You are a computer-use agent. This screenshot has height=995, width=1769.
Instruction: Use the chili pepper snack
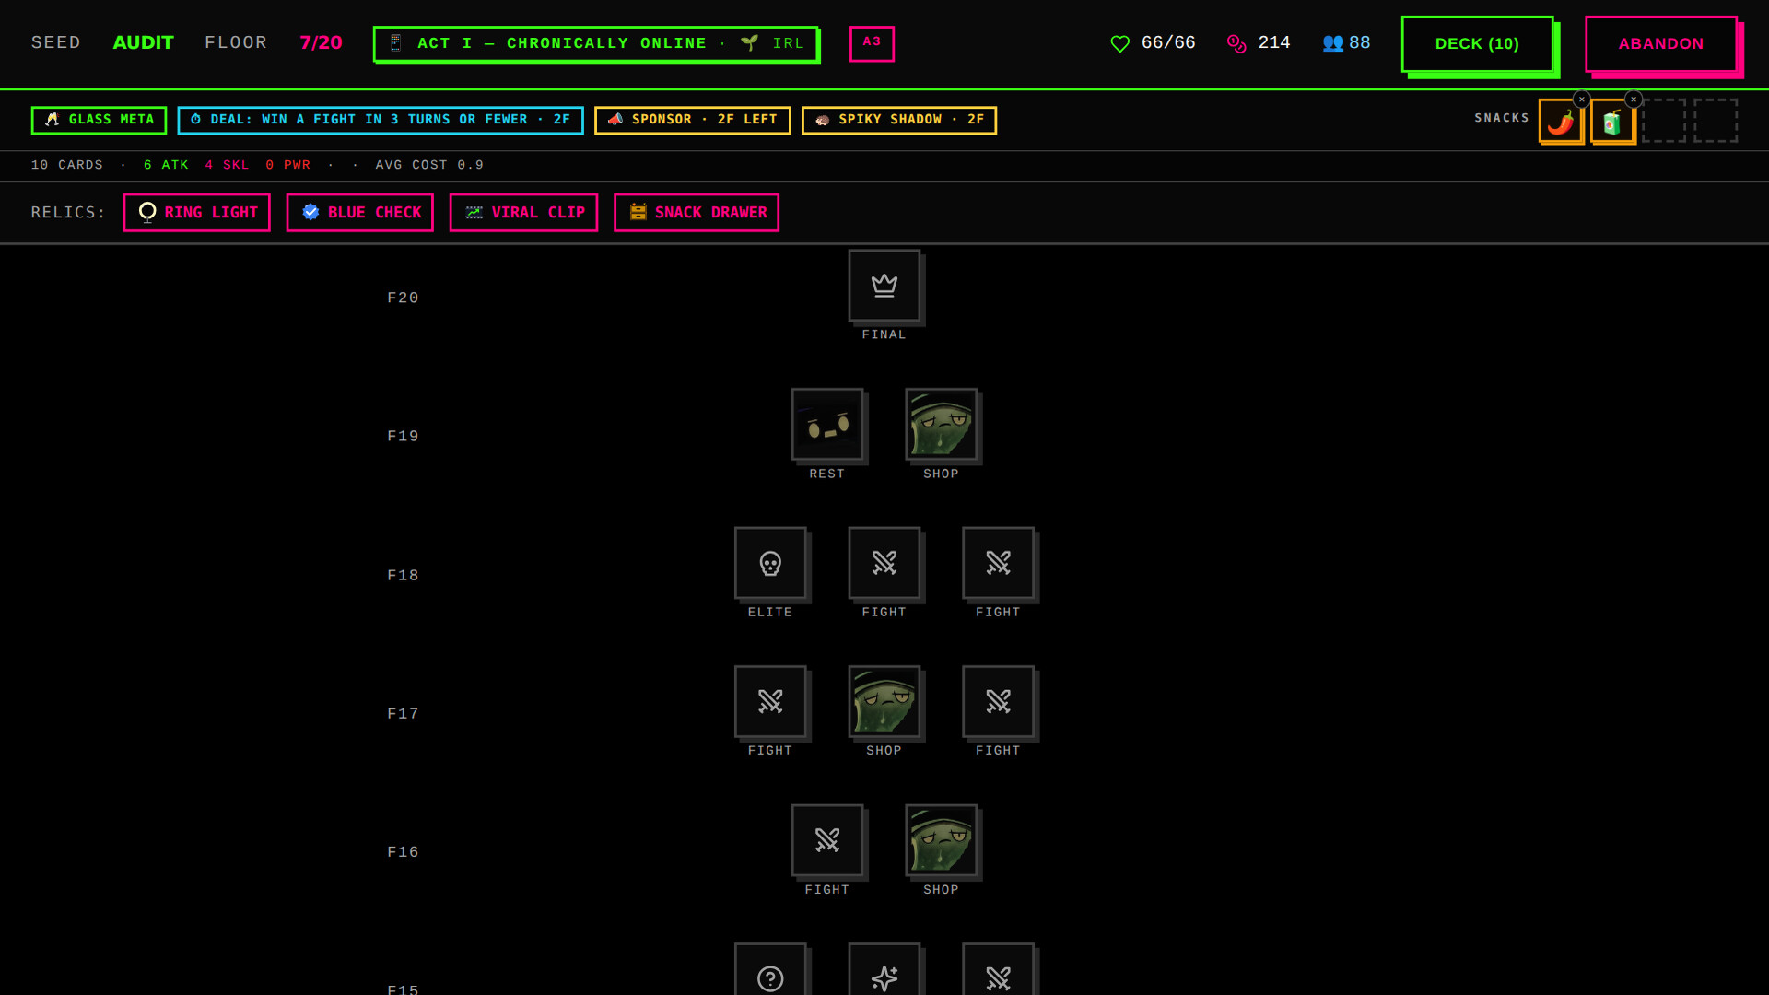1561,121
